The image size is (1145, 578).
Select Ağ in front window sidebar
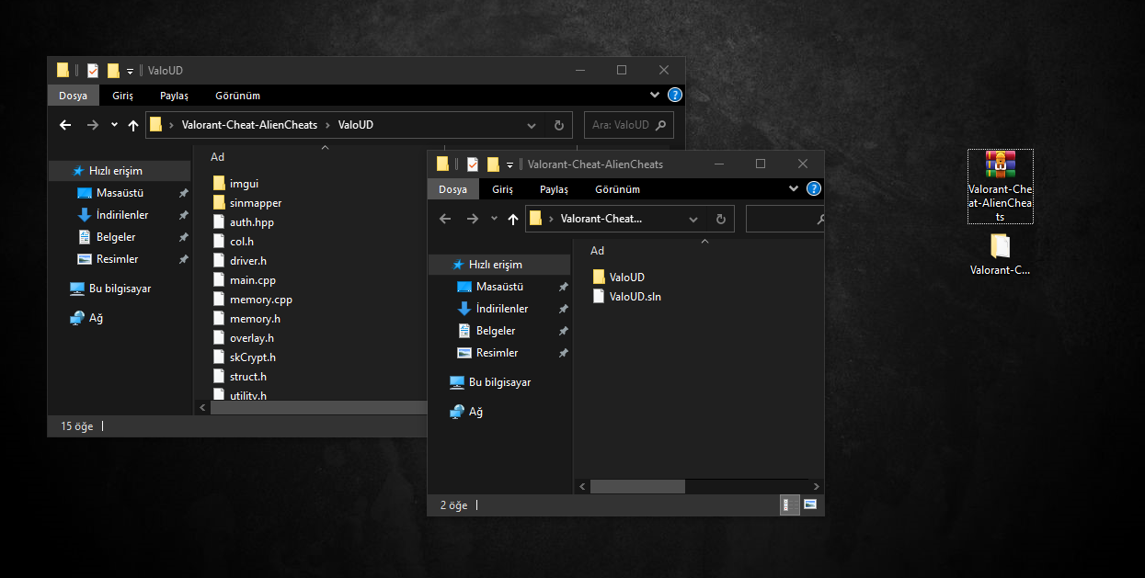click(499, 412)
